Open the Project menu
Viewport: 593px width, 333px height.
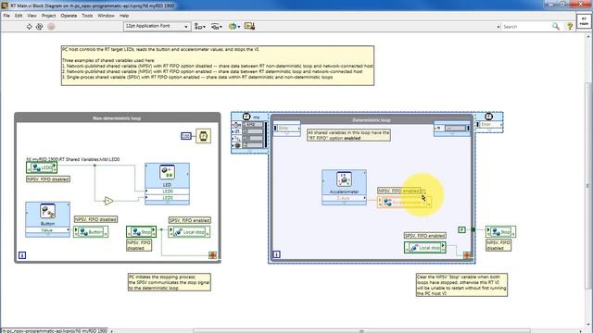[x=48, y=16]
